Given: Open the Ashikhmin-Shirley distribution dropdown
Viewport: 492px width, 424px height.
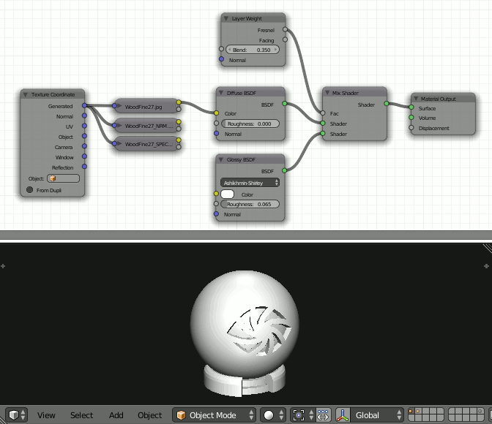Looking at the screenshot, I should 250,183.
